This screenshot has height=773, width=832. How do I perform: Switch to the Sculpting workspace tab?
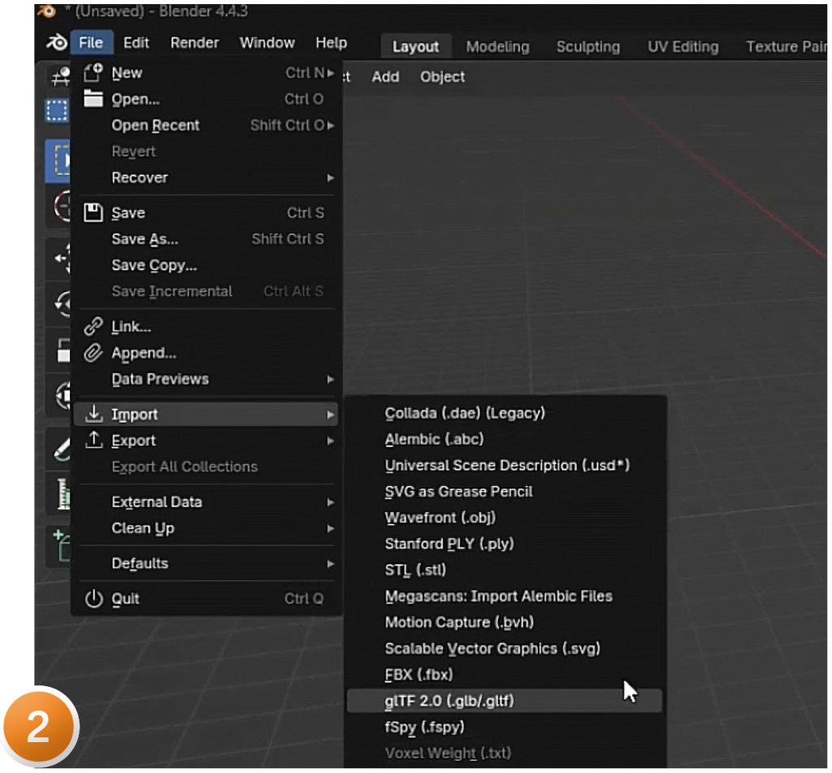(x=588, y=46)
